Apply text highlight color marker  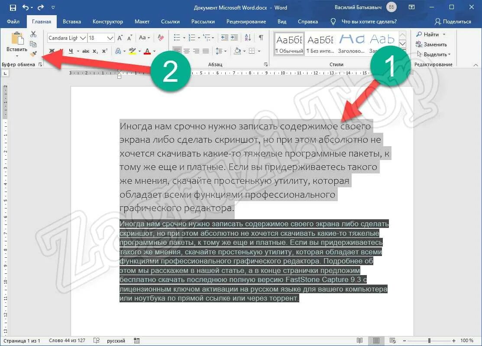[133, 51]
